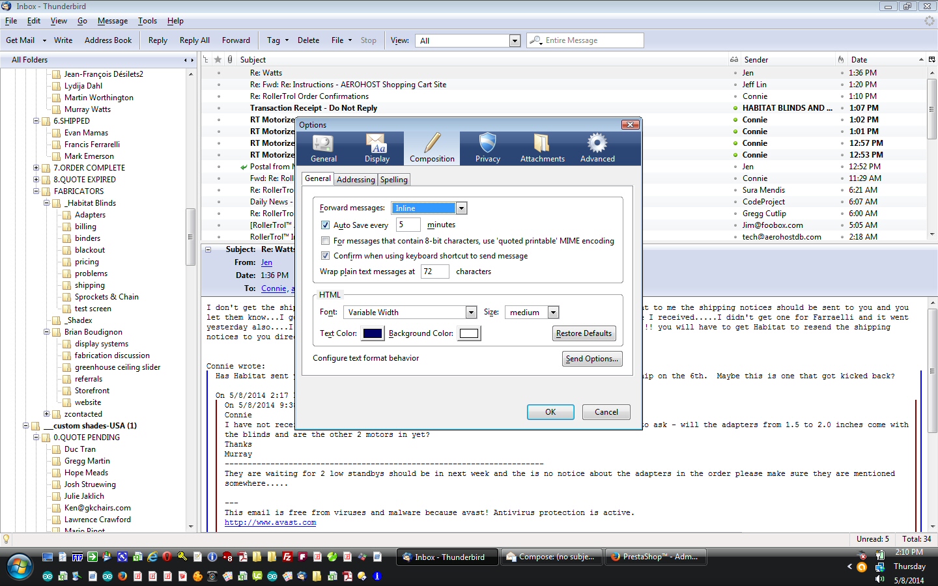Open the Forward messages Inline dropdown
Viewport: 938px width, 586px height.
(461, 208)
